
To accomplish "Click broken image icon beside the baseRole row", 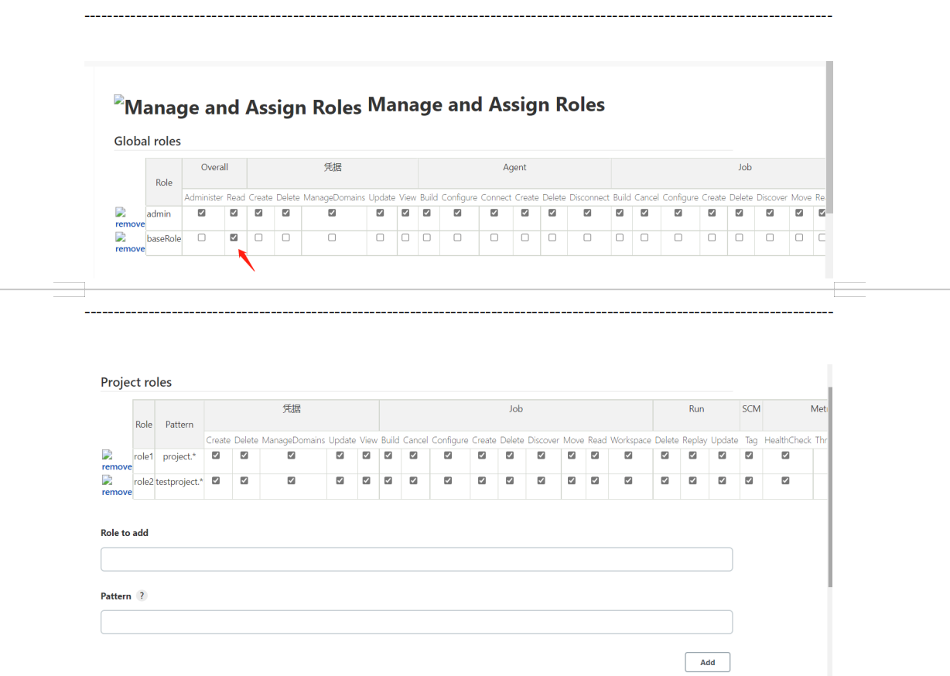I will 121,237.
